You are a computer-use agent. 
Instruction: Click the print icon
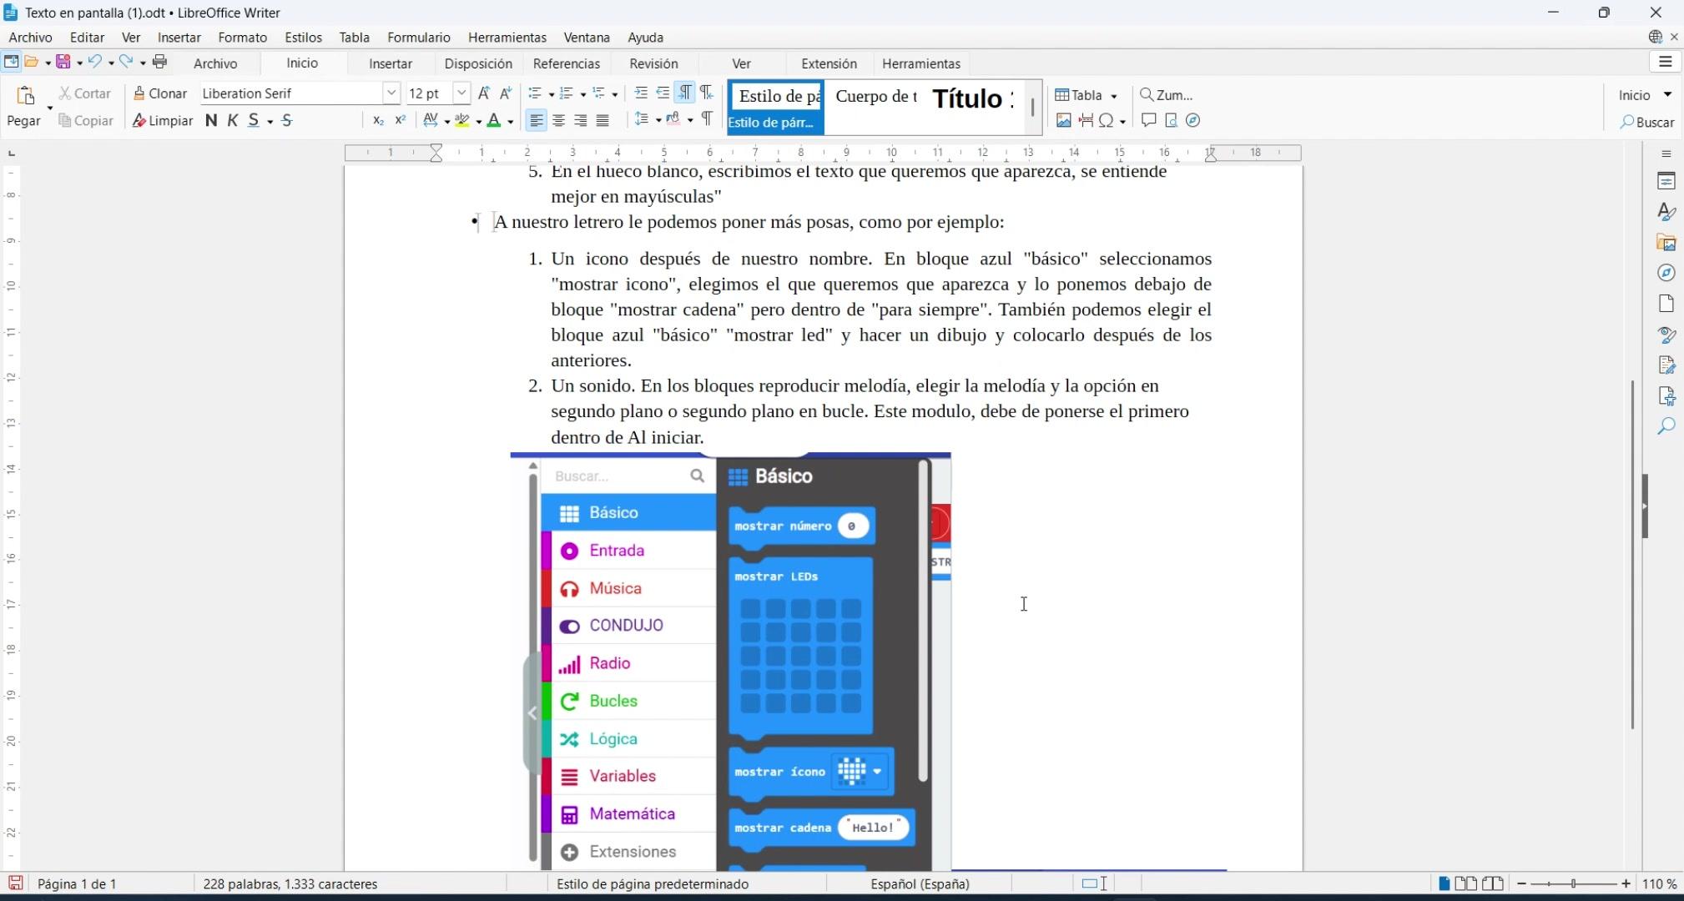coord(160,62)
